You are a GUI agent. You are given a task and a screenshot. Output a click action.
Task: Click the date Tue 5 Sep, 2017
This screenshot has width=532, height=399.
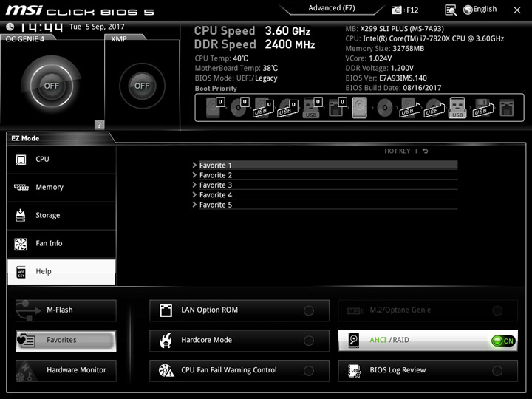97,27
